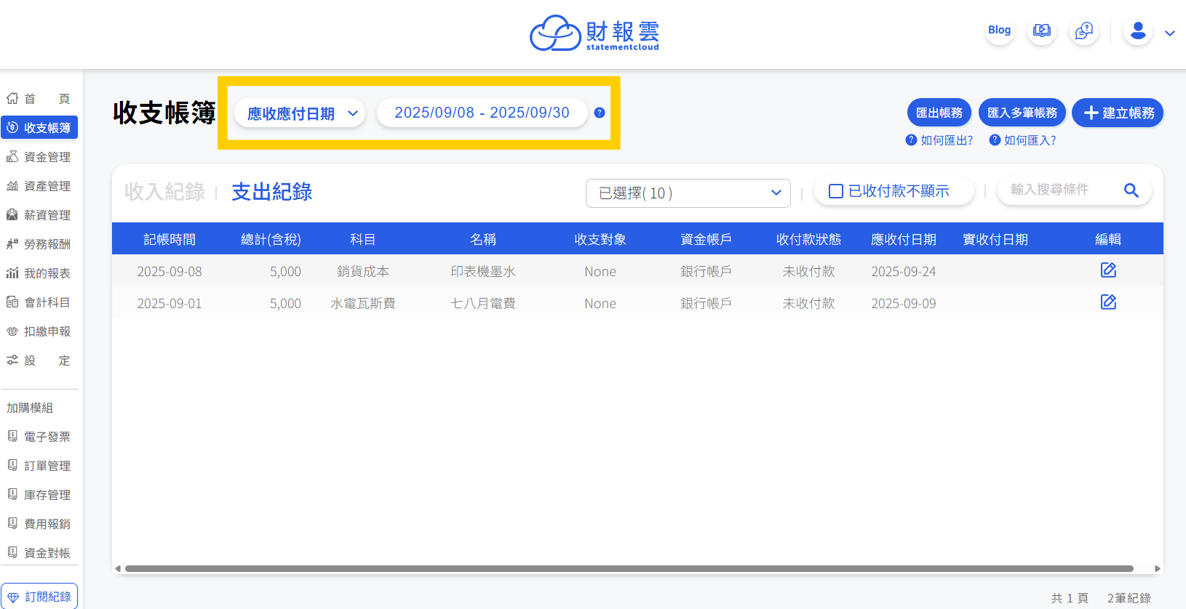Click the 財報雲 logo
The height and width of the screenshot is (609, 1186).
coord(594,33)
